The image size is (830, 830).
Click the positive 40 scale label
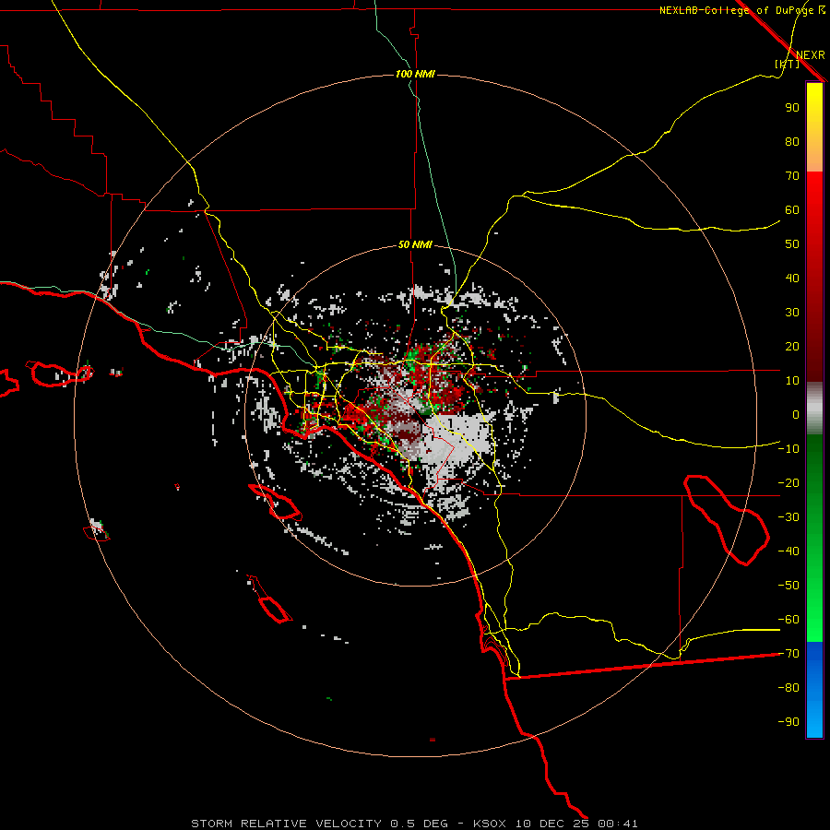(792, 278)
